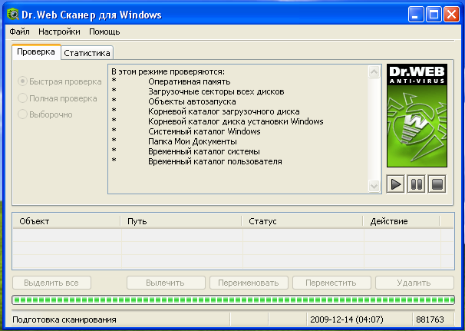This screenshot has width=465, height=331.
Task: Click the Системный каталог Windows line
Action: [204, 131]
